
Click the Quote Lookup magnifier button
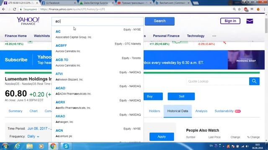(254, 81)
